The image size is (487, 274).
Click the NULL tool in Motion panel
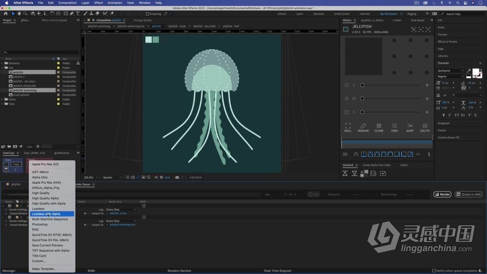[x=348, y=127]
